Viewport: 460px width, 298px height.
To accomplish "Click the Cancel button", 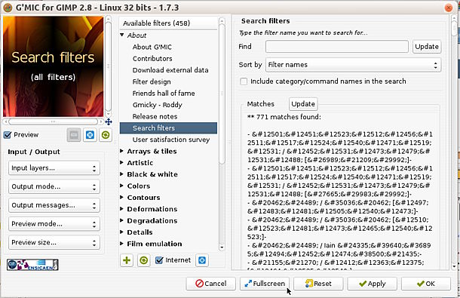I will coord(211,284).
